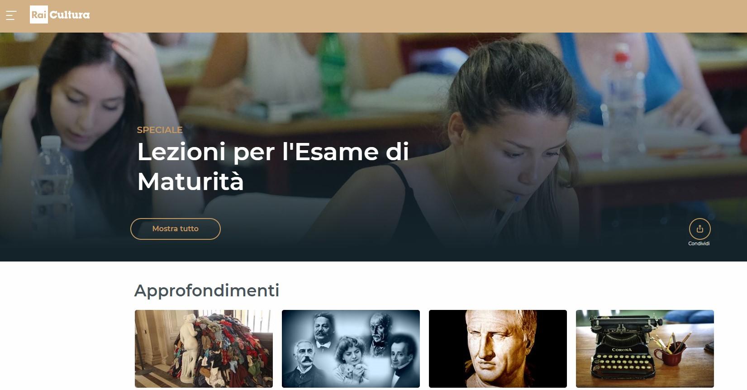Open the statue with clothes pile thumbnail
This screenshot has height=390, width=747.
click(x=204, y=349)
